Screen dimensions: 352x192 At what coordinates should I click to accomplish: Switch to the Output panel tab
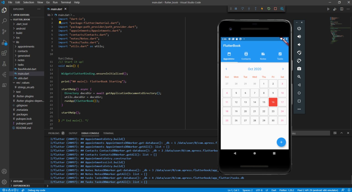[x=73, y=133]
